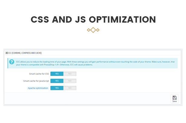
Task: Click the blue question mark info icon
Action: (x=12, y=62)
